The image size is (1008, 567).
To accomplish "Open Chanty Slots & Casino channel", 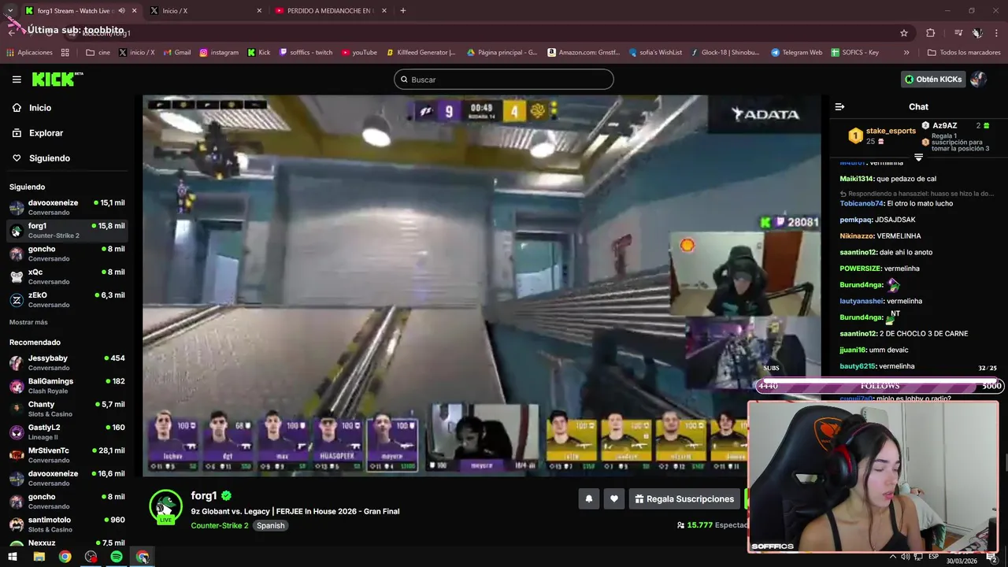I will click(67, 409).
